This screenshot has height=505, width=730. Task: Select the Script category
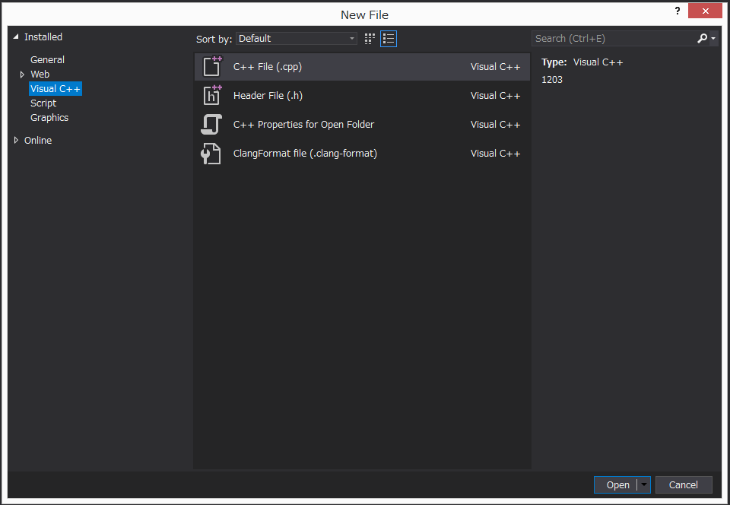click(x=43, y=103)
